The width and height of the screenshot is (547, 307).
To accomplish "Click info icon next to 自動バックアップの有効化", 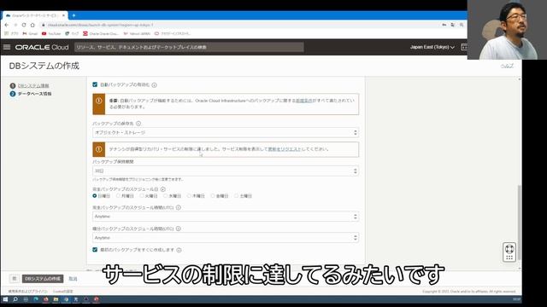I will tap(154, 85).
